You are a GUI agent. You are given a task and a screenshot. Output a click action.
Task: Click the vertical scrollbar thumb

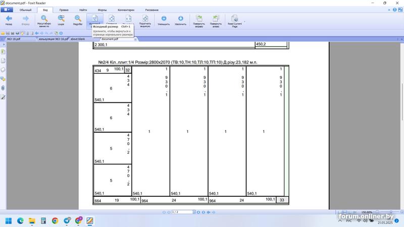click(x=401, y=102)
